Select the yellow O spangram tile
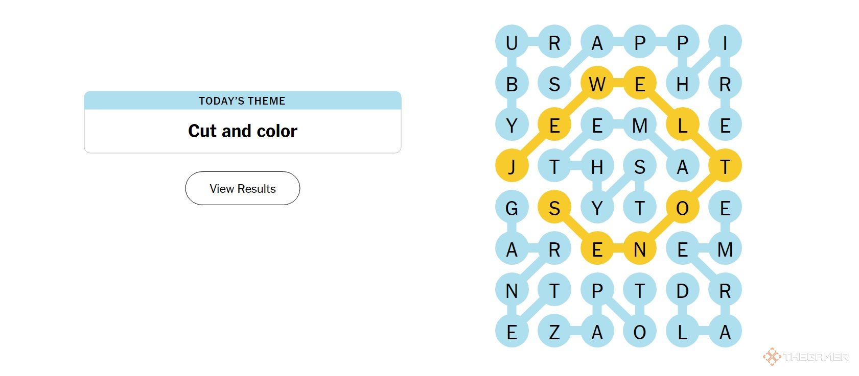 (x=682, y=208)
